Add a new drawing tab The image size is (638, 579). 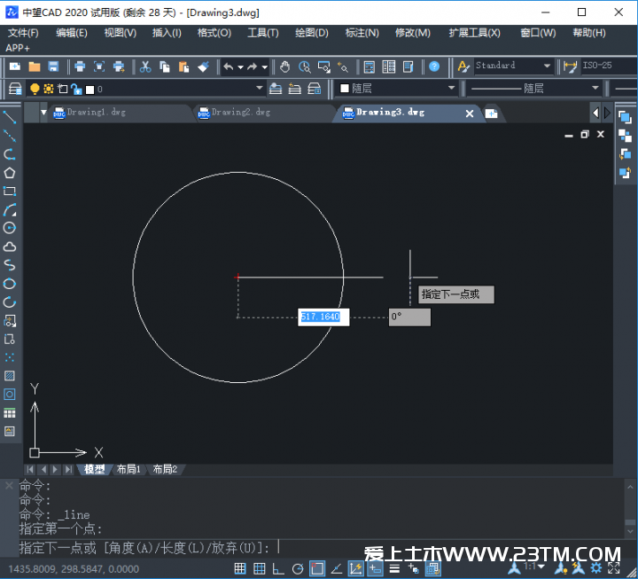tap(491, 113)
